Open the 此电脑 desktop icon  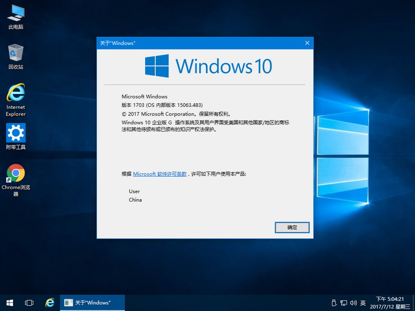(16, 18)
